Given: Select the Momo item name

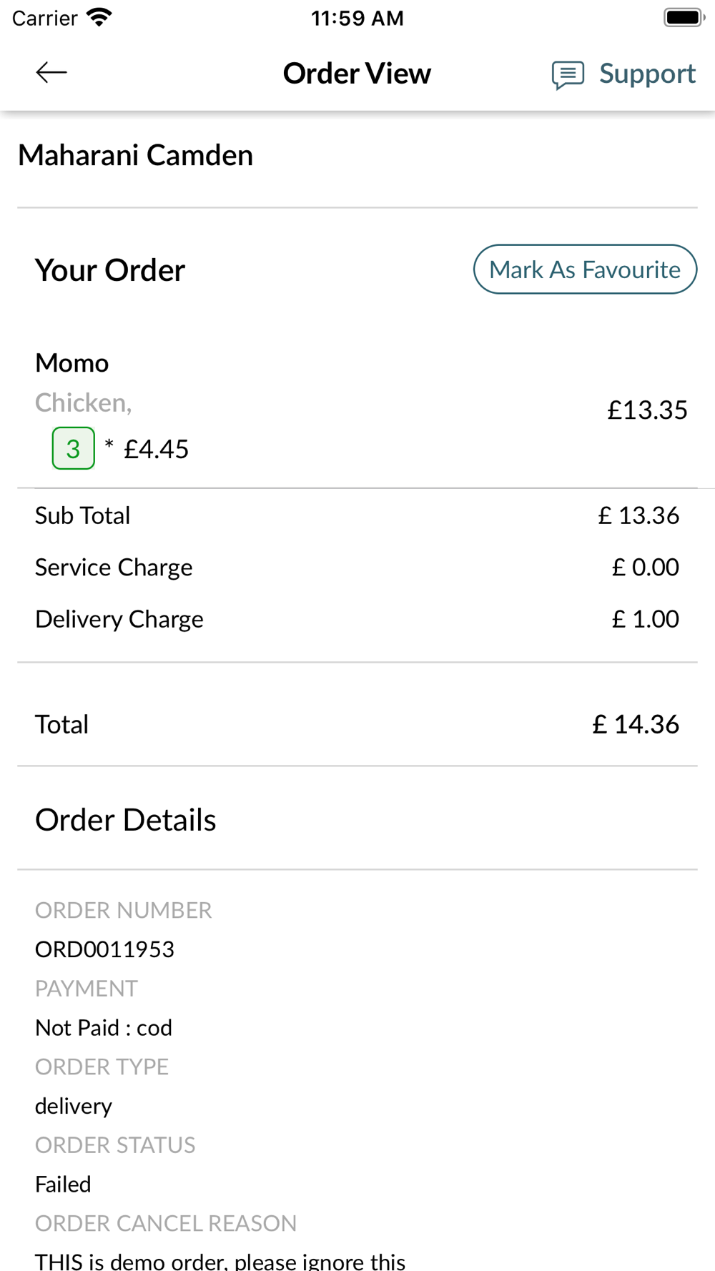Looking at the screenshot, I should click(x=72, y=363).
